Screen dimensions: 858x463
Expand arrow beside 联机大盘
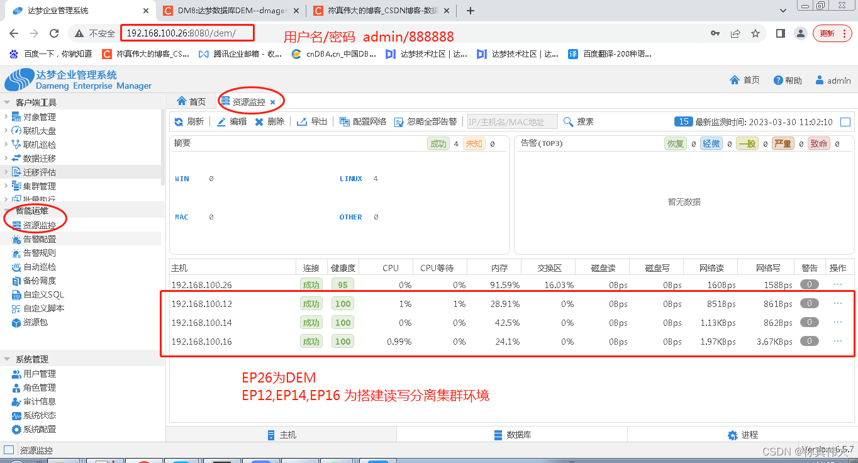pyautogui.click(x=6, y=131)
